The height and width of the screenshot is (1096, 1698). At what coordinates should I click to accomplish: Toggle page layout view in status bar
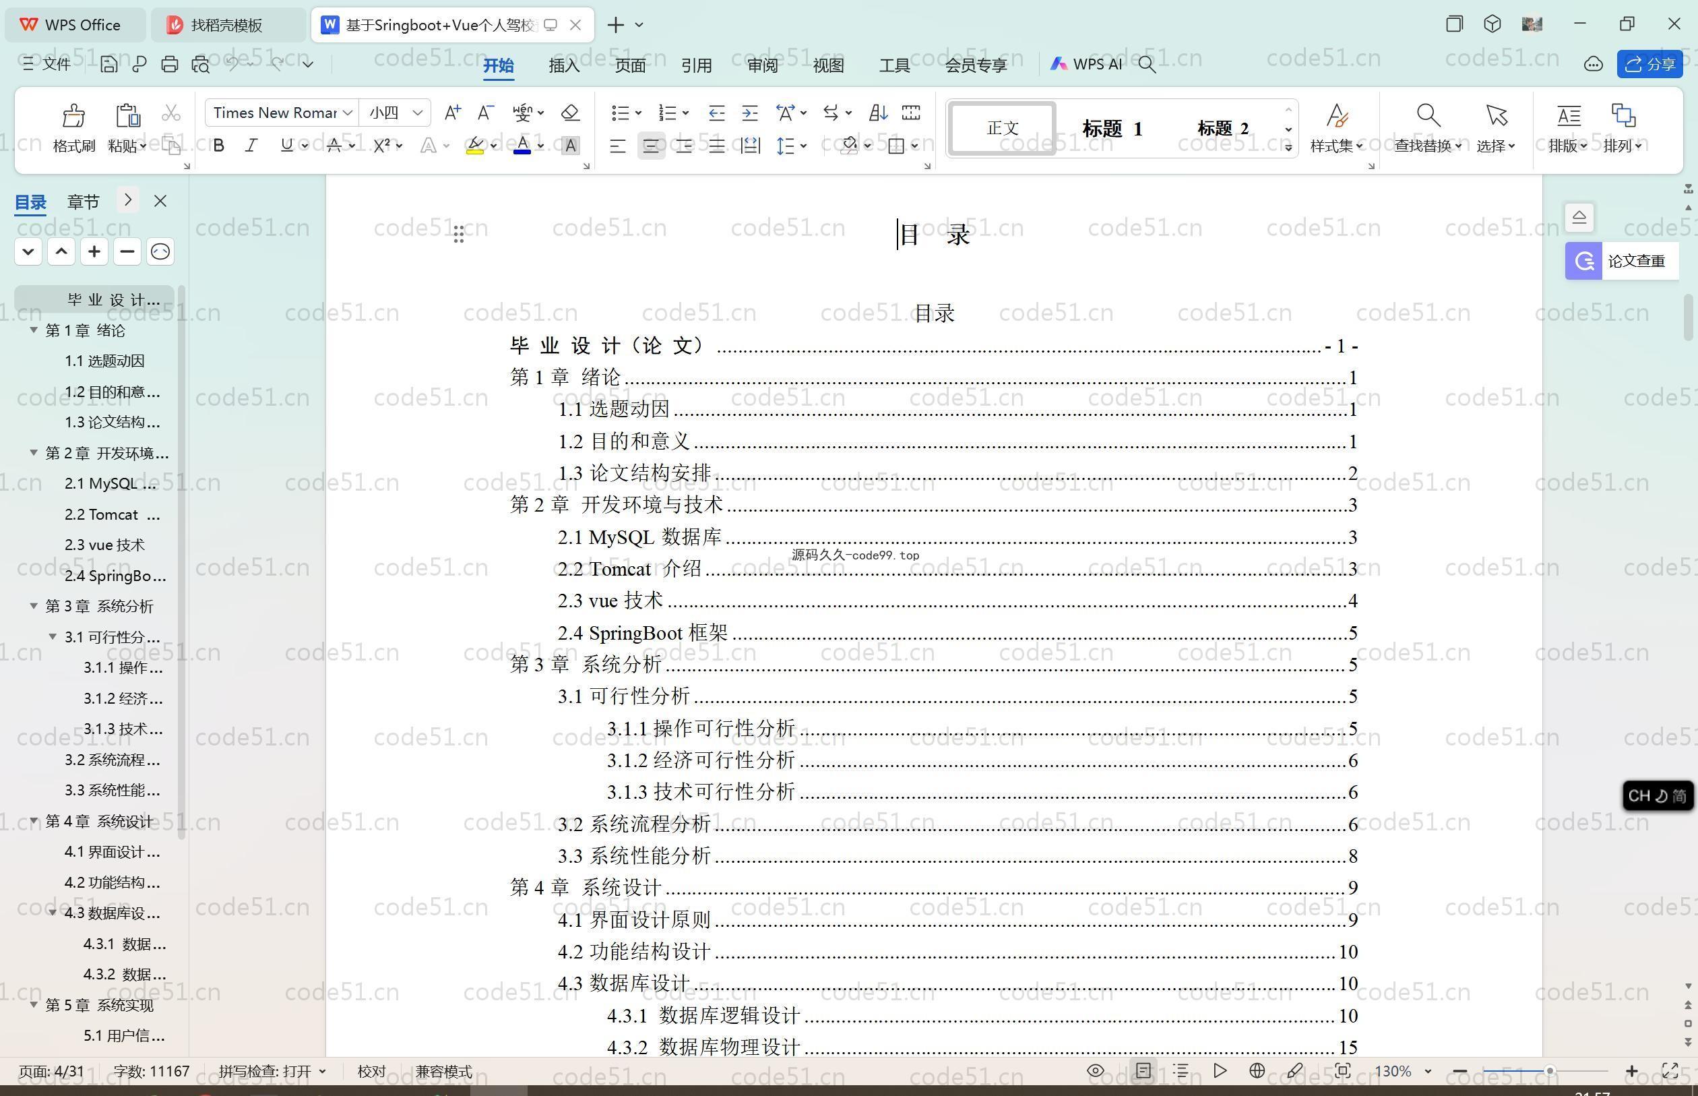(1143, 1070)
